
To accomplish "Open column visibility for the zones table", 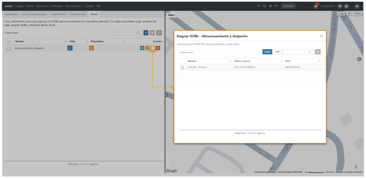I will click(x=159, y=33).
